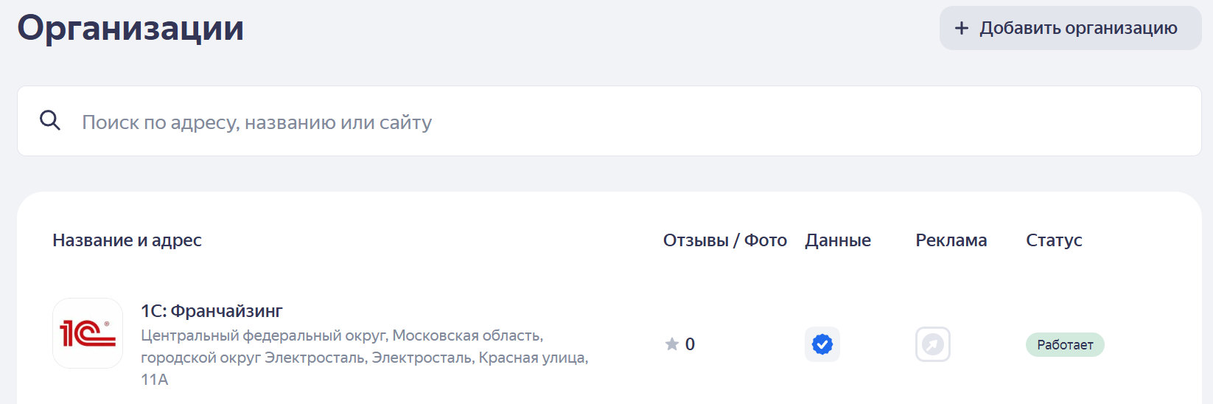Click the "Центральный федеральный округ" address line
The height and width of the screenshot is (404, 1213).
coord(341,335)
